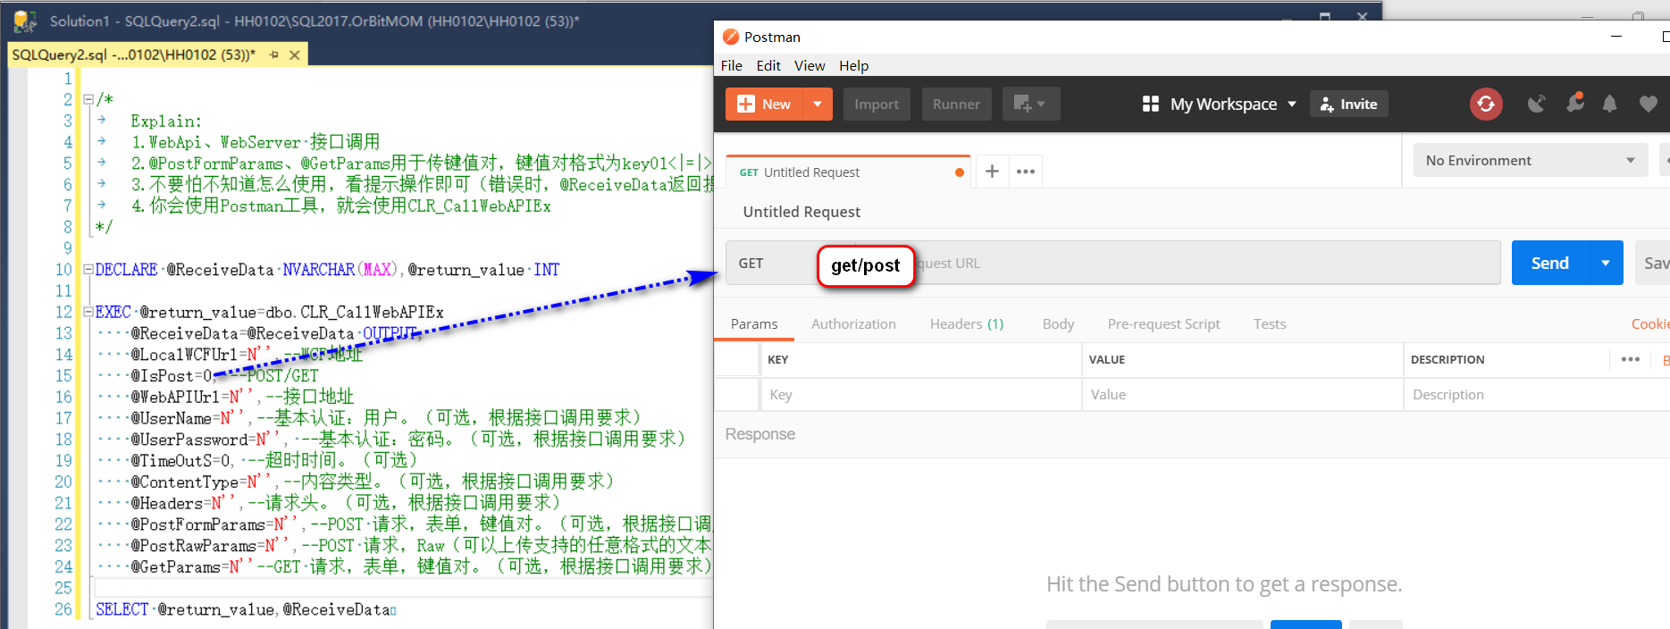Open the New button dropdown arrow

(x=818, y=104)
